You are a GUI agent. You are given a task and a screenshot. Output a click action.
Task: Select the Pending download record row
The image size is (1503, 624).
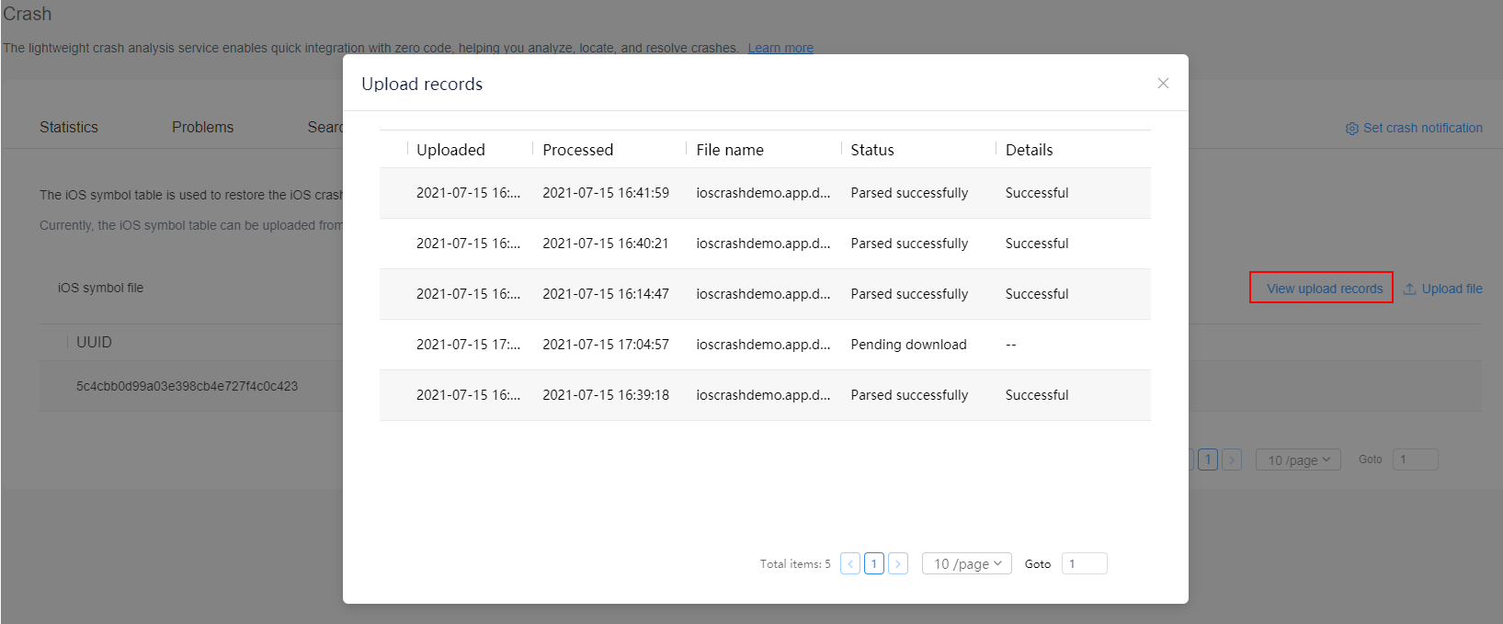[764, 345]
